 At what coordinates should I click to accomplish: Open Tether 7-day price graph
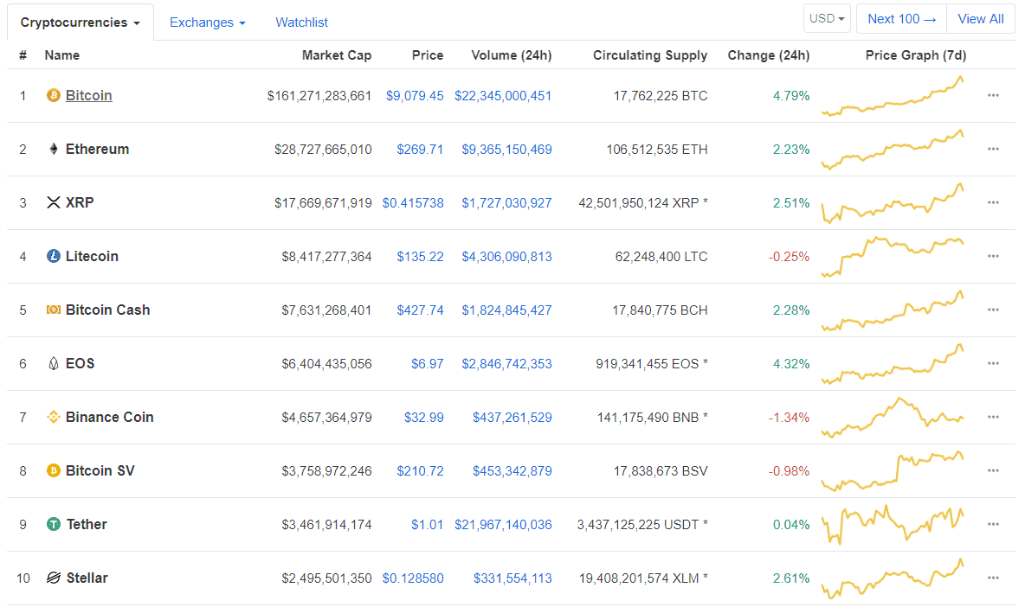[893, 524]
